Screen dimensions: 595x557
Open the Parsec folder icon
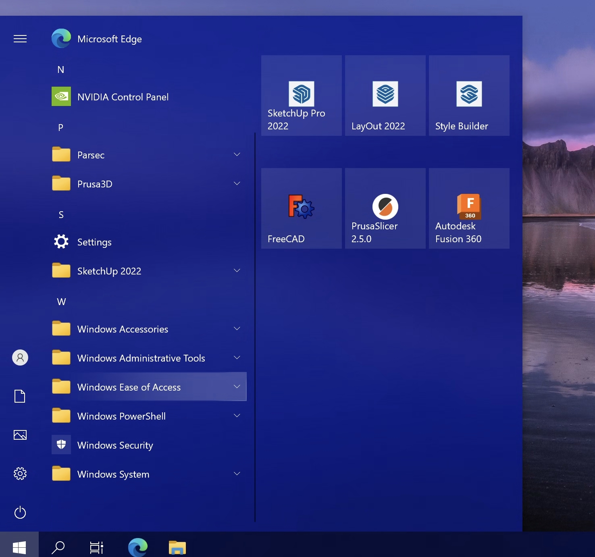61,154
